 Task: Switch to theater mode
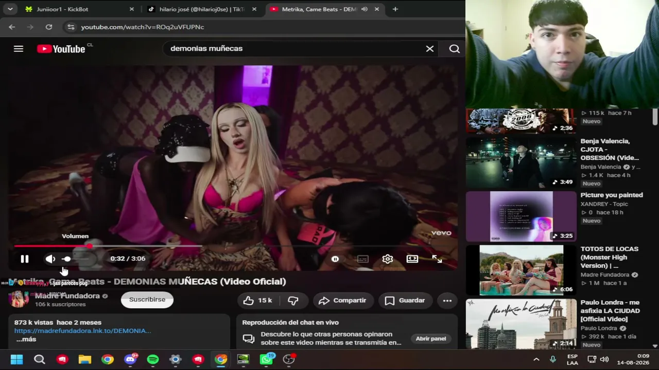[412, 259]
